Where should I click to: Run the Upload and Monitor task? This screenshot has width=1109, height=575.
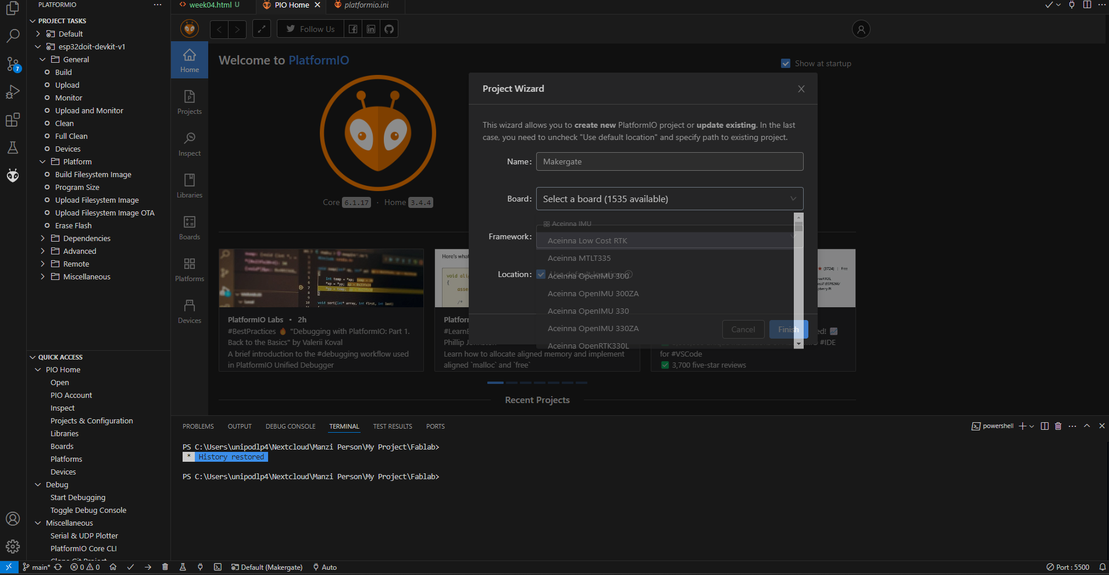[x=89, y=110]
